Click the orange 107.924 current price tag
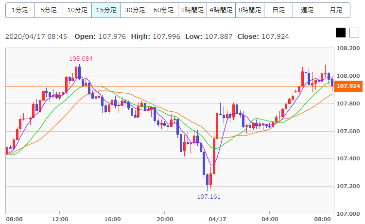 tap(348, 86)
